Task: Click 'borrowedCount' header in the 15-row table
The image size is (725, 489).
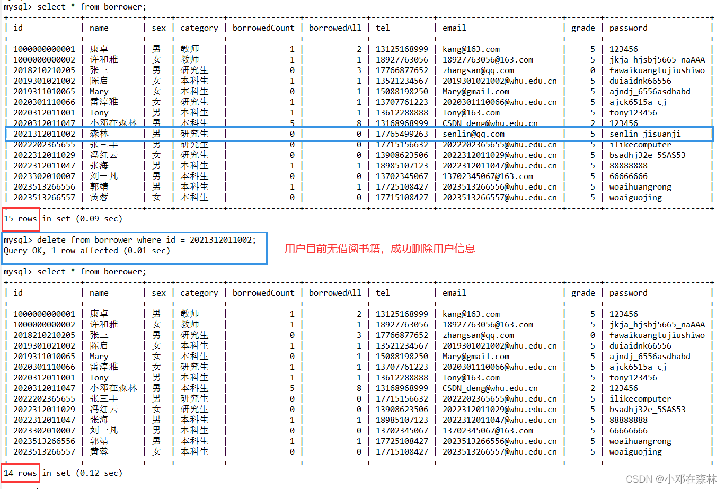Action: tap(263, 28)
